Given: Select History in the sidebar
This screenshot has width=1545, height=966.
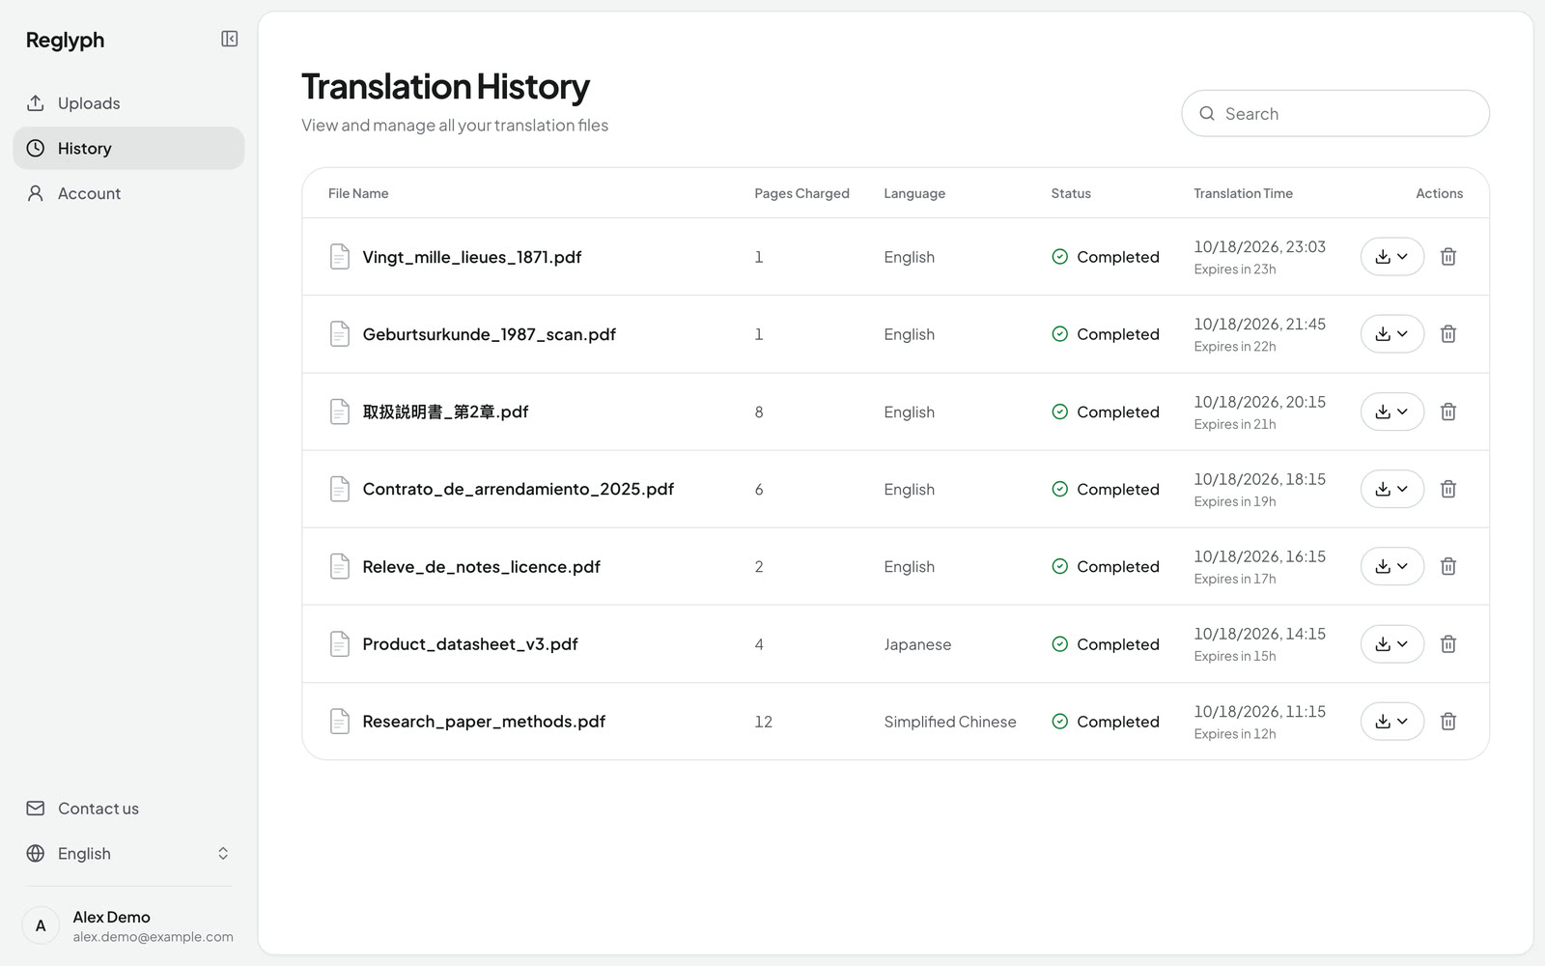Looking at the screenshot, I should pyautogui.click(x=128, y=148).
